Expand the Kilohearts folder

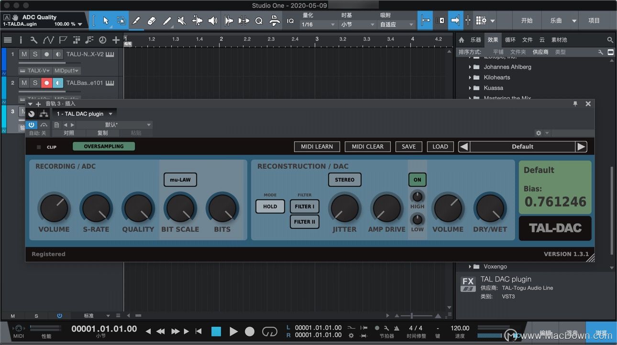pos(470,77)
